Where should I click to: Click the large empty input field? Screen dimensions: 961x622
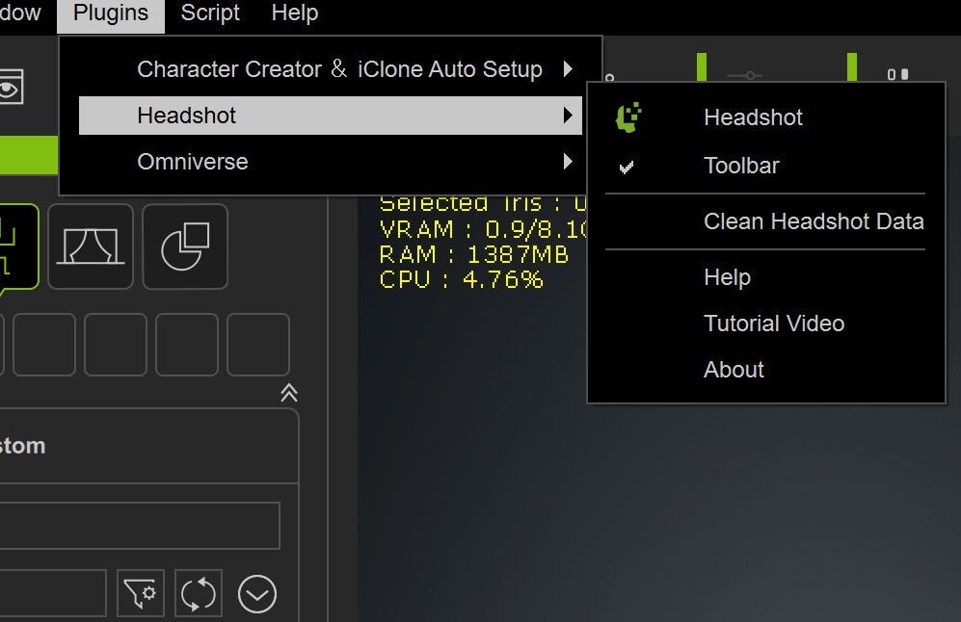[x=140, y=526]
